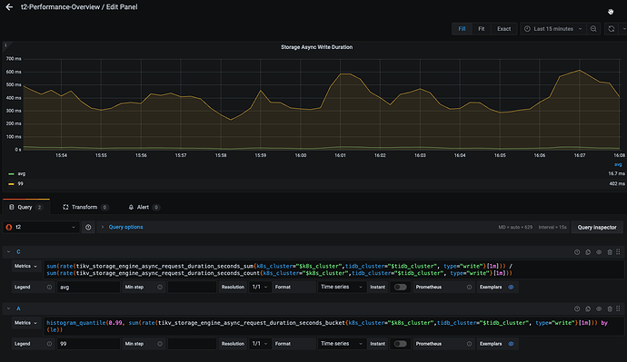Toggle the Instant switch for query A

click(400, 344)
